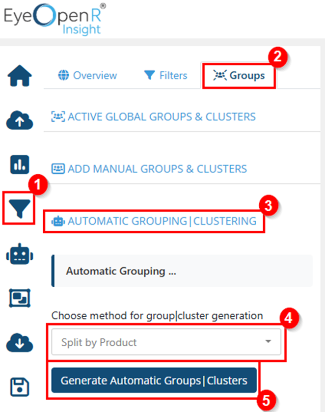The image size is (325, 412).
Task: Expand Add Manual Groups & Clusters section
Action: pyautogui.click(x=149, y=169)
